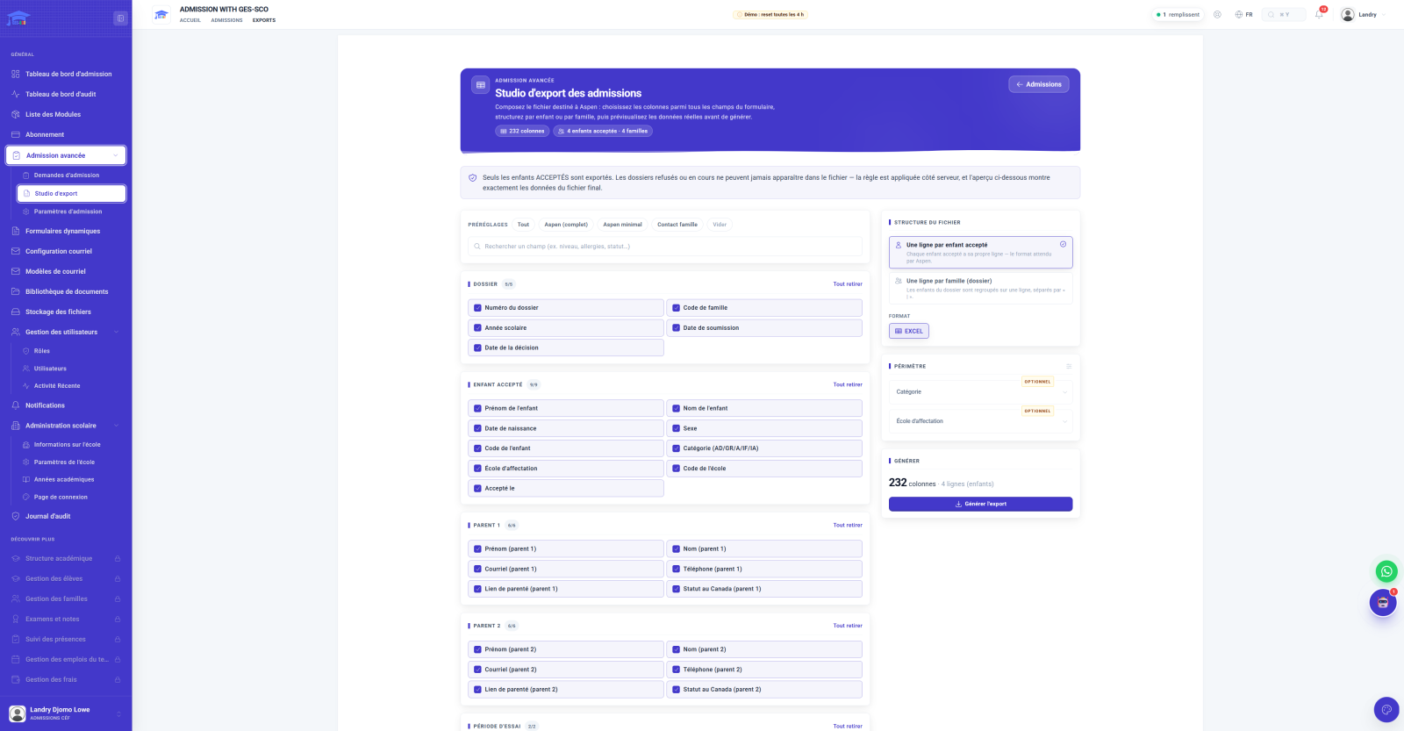Open the Catégorie dropdown
Screen dimensions: 1404x731
pyautogui.click(x=980, y=392)
